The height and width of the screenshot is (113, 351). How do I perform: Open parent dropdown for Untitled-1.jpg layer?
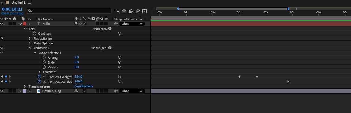click(x=132, y=91)
